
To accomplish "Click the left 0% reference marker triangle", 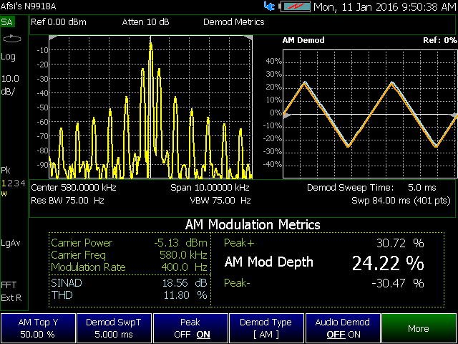I will (286, 116).
